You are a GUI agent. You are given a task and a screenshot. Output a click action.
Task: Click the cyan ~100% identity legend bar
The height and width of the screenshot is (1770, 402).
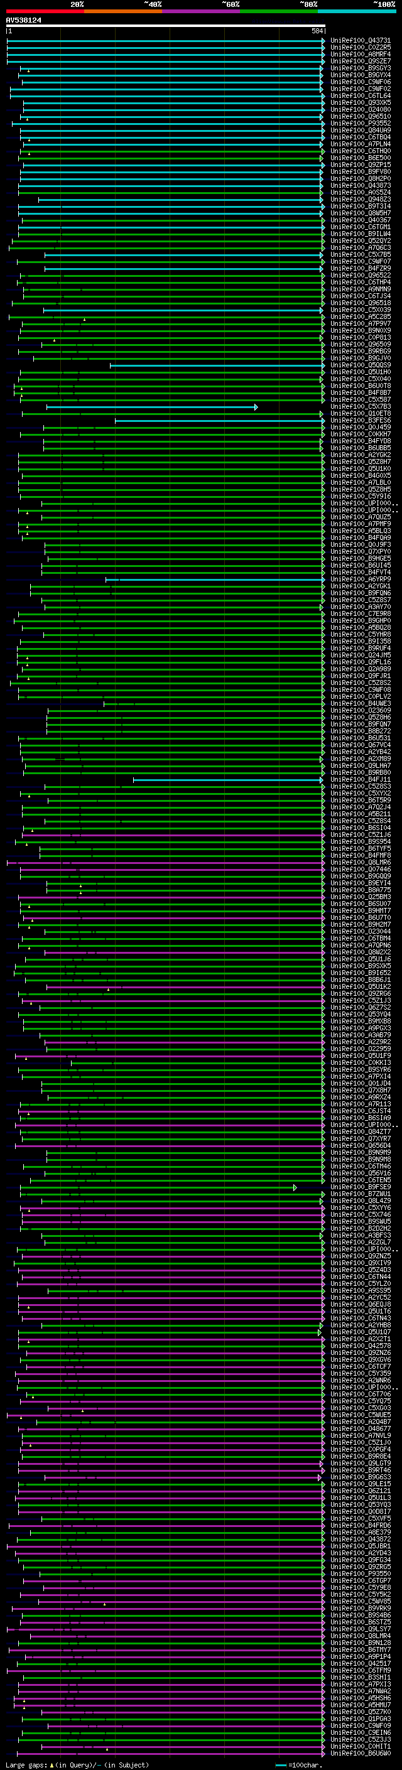click(x=357, y=11)
